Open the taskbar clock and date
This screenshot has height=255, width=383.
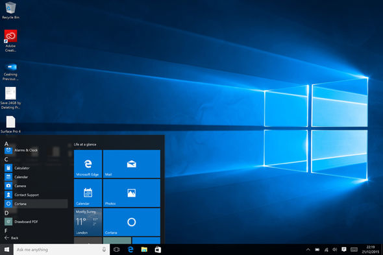point(370,249)
